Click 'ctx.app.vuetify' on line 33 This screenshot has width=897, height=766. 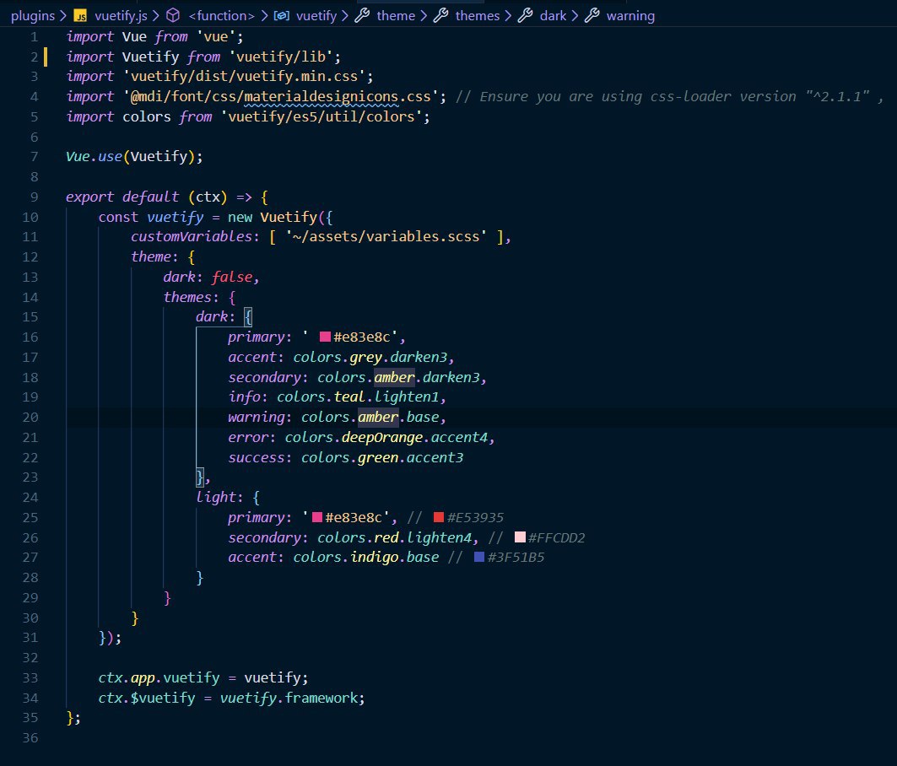pyautogui.click(x=159, y=678)
